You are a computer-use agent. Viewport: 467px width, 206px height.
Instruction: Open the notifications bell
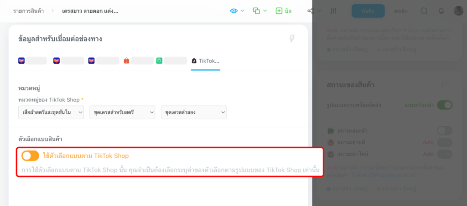click(441, 11)
